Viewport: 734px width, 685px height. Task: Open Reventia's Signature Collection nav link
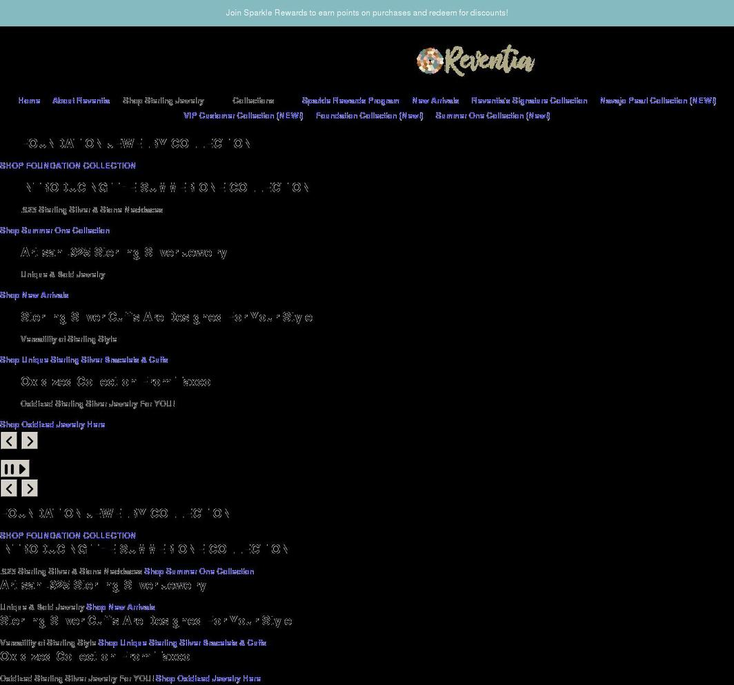pyautogui.click(x=529, y=101)
